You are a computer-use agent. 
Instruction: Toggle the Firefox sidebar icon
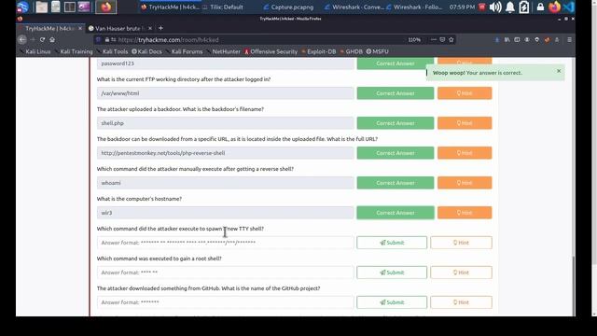517,39
